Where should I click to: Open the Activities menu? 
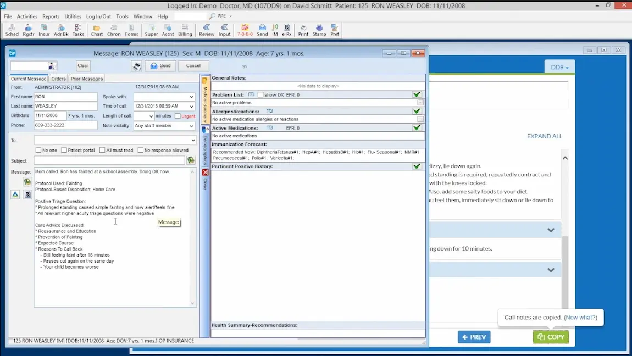27,16
